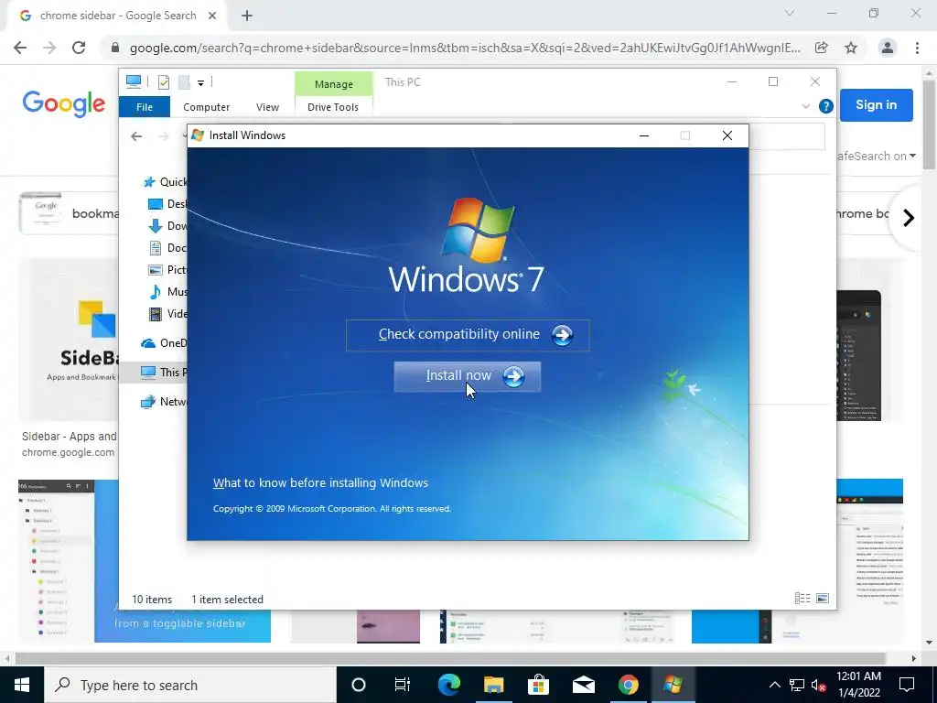
Task: Click the arrow icon beside Install now
Action: coord(513,376)
